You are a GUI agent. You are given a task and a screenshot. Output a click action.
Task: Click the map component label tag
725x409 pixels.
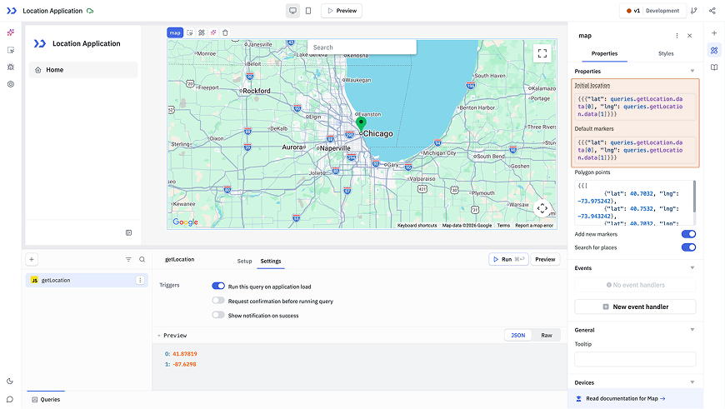tap(175, 32)
